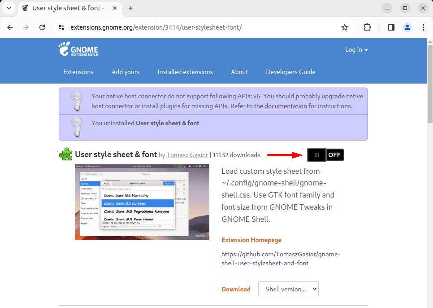Close the User style sheet & font tab

[115, 8]
